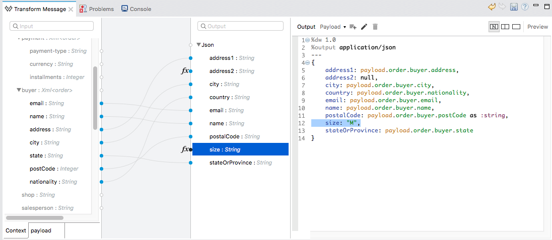Click the trash delete target icon

375,27
